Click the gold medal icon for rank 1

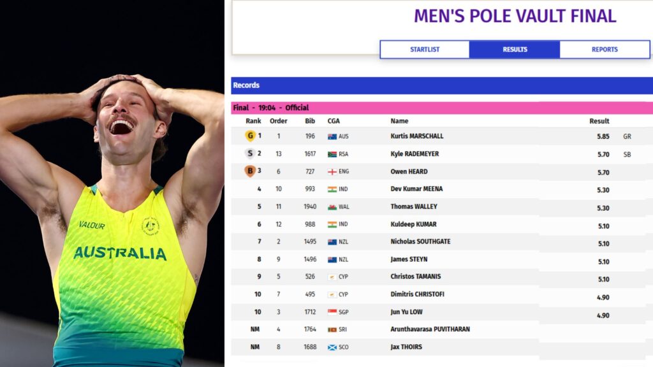[x=250, y=136]
